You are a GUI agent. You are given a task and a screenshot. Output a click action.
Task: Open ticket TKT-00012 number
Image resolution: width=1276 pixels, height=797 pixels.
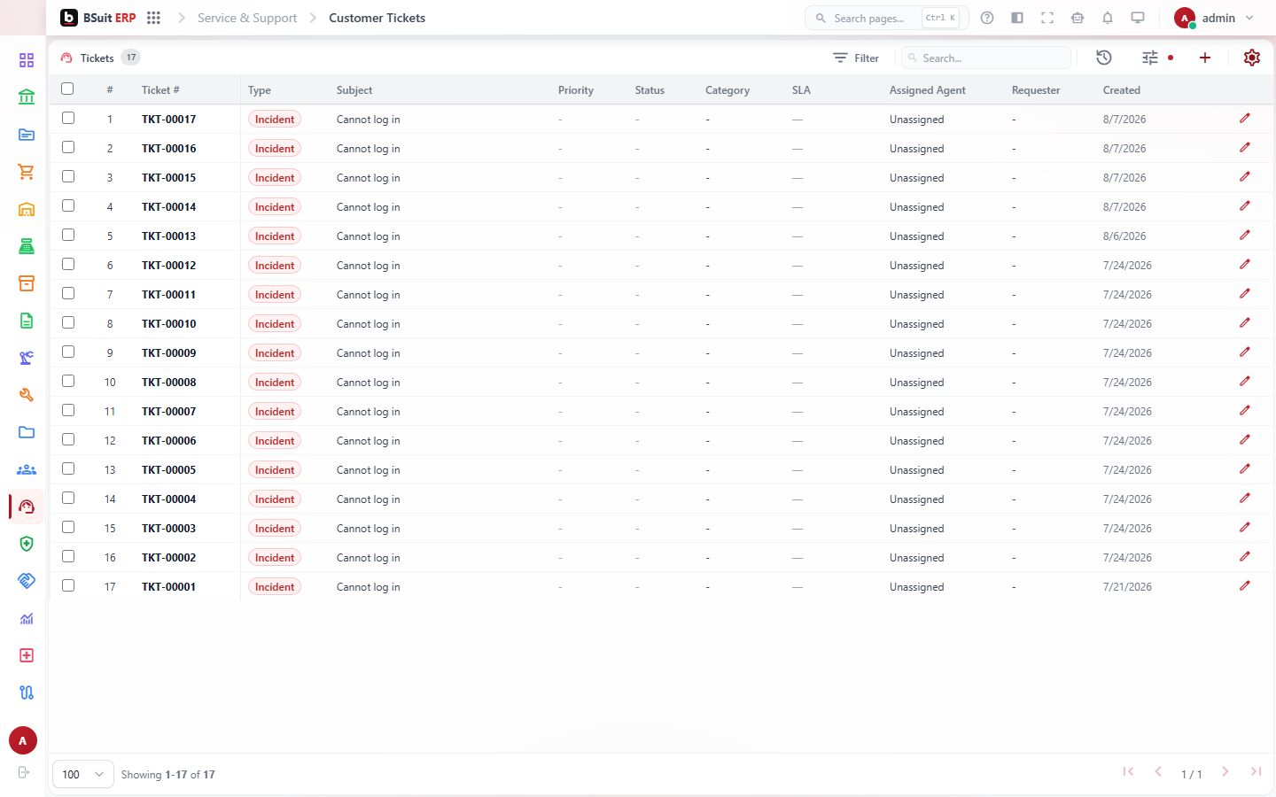point(168,266)
